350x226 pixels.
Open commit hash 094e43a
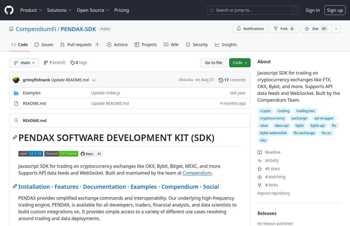186,80
